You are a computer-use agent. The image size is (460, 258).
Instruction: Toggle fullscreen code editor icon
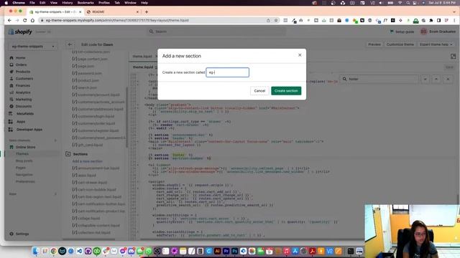click(453, 56)
